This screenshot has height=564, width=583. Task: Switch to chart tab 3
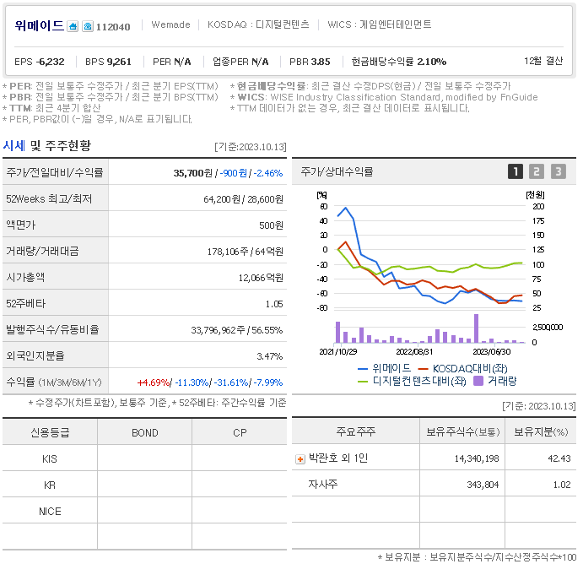pyautogui.click(x=558, y=171)
